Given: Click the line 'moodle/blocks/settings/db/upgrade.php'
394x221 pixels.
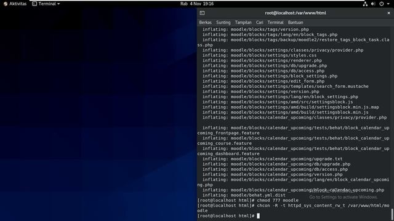Looking at the screenshot, I should point(265,66).
